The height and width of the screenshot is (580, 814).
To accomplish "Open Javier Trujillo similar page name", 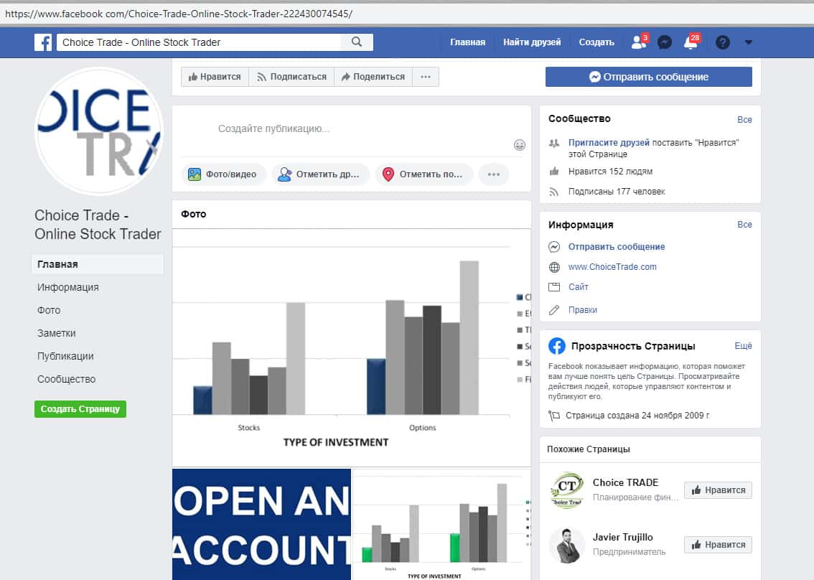I will (x=623, y=537).
